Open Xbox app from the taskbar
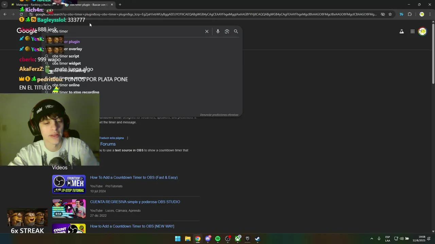 (238, 239)
